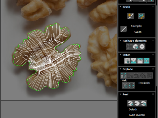Activate the Target Weld tool
Screen dimensions: 158x118
(x=125, y=86)
